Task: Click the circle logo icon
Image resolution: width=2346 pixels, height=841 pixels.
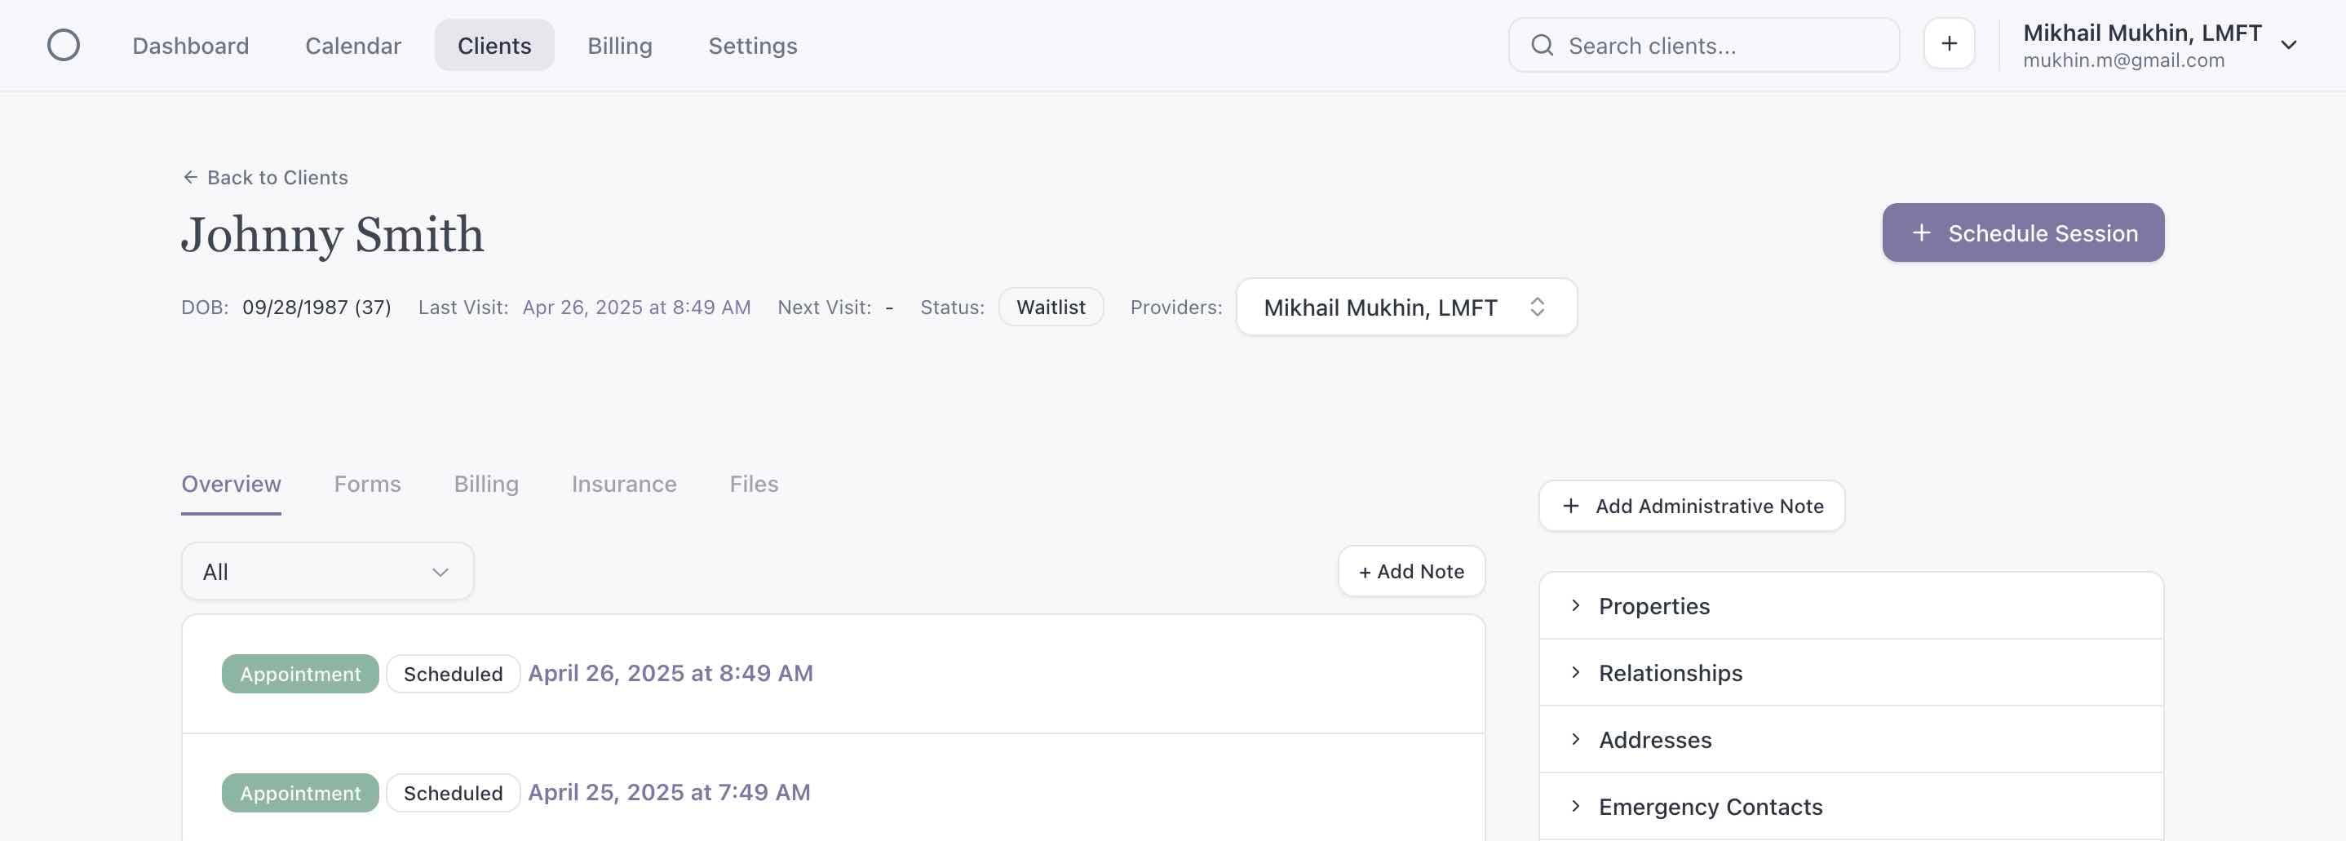Action: 63,45
